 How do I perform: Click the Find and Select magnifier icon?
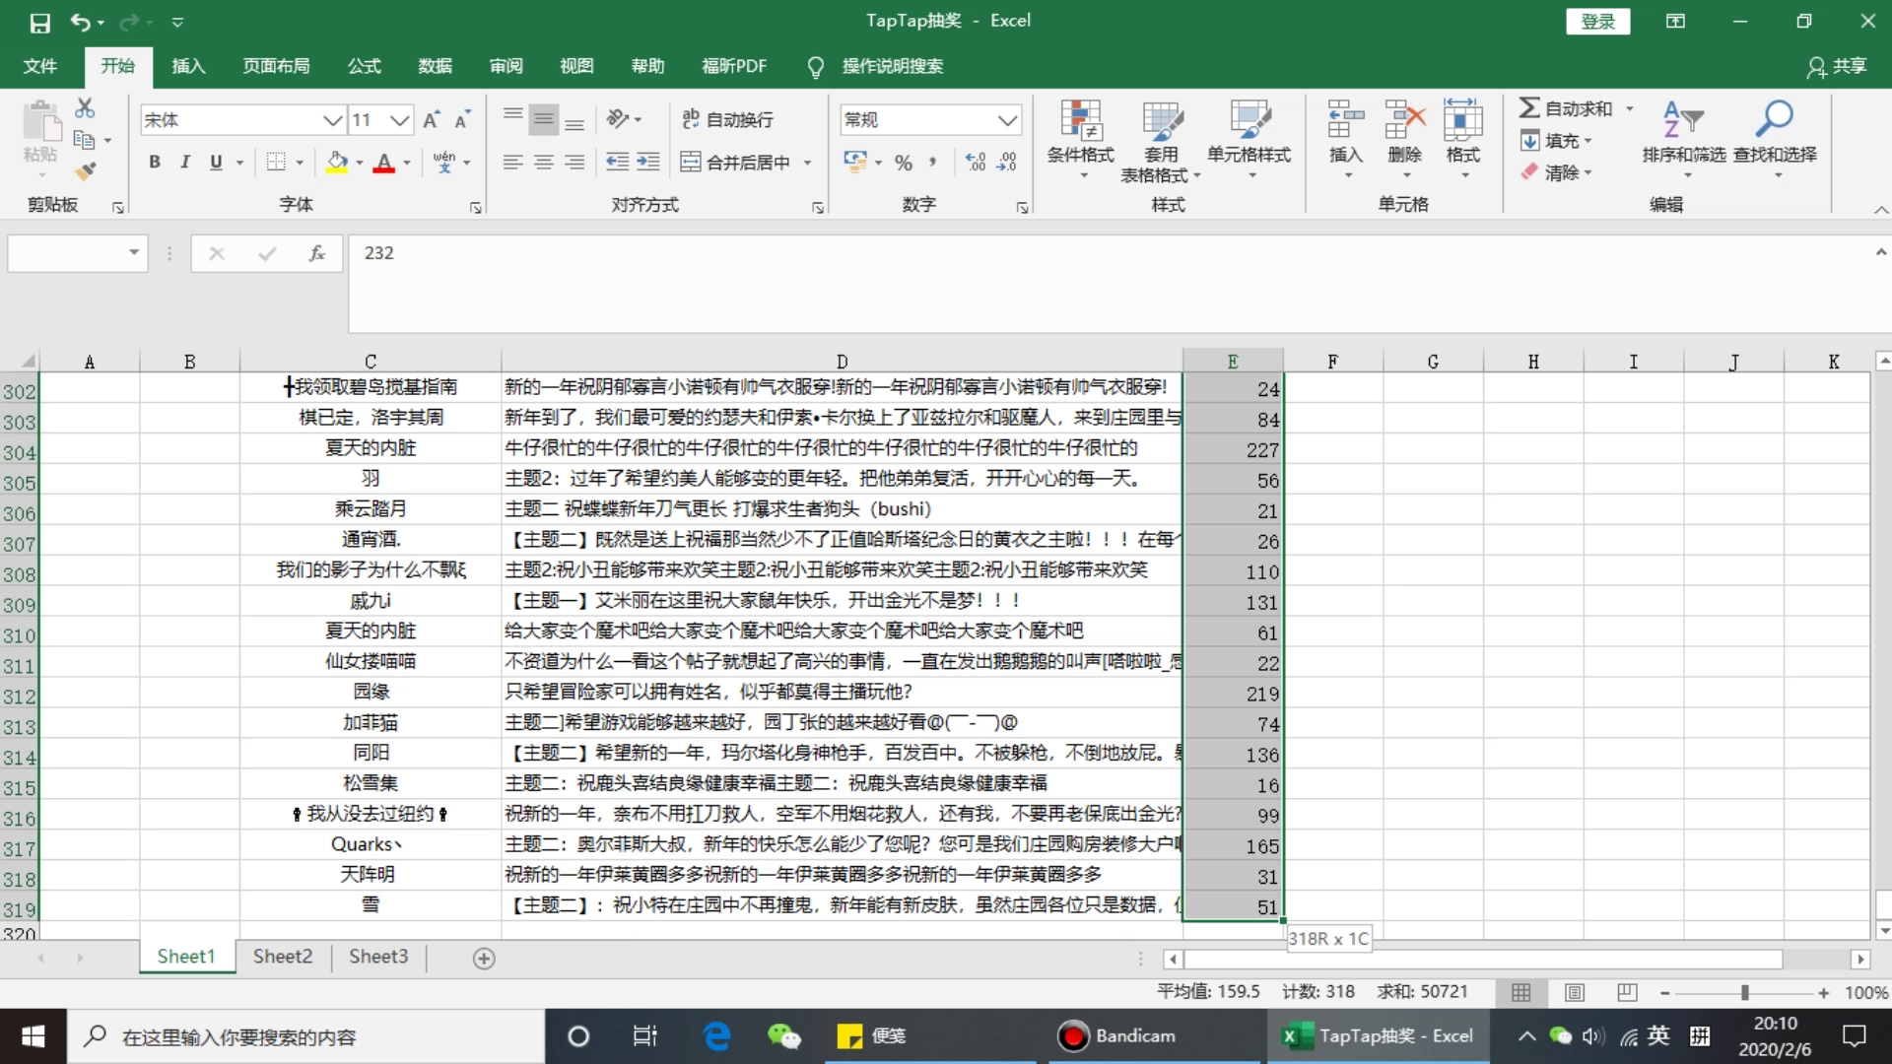coord(1774,119)
